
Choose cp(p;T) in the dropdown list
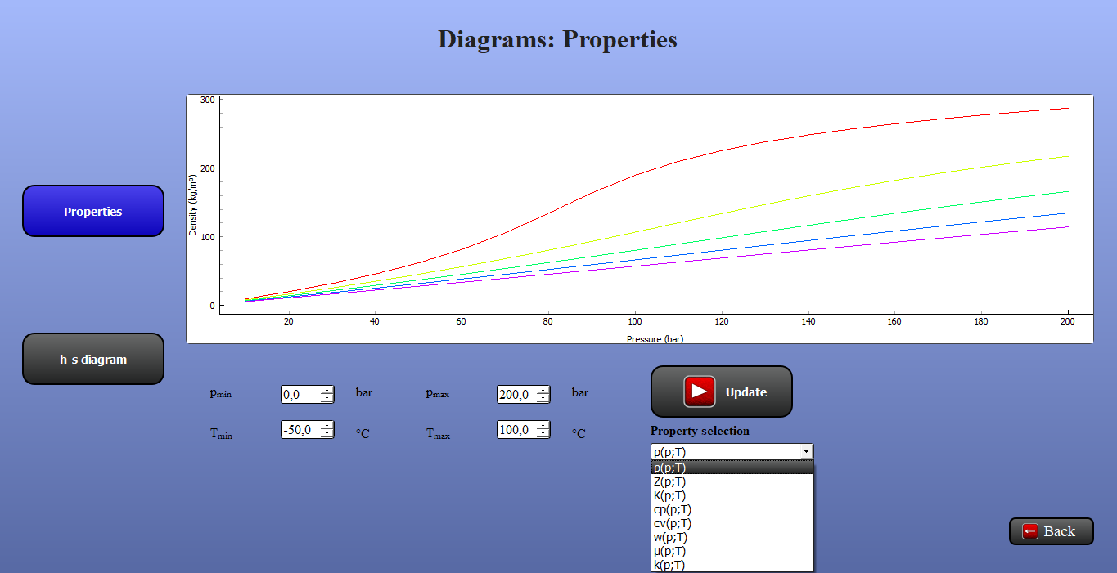[x=732, y=509]
